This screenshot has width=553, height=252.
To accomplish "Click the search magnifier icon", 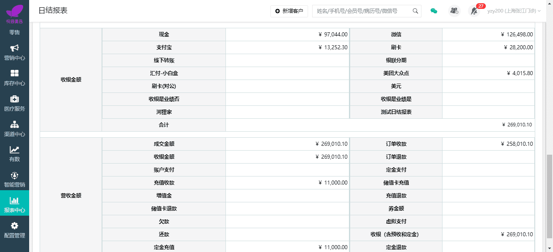I will (x=415, y=11).
